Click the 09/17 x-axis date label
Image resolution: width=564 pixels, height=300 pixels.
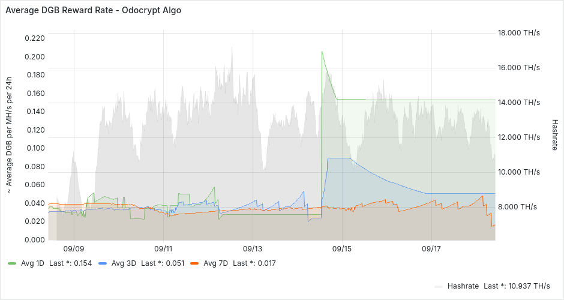click(x=431, y=249)
